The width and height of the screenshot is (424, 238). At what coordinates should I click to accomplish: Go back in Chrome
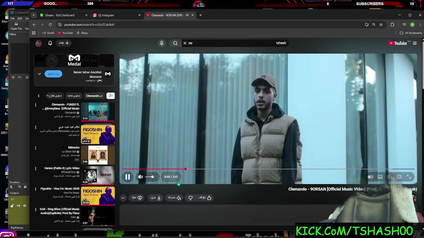click(x=34, y=24)
